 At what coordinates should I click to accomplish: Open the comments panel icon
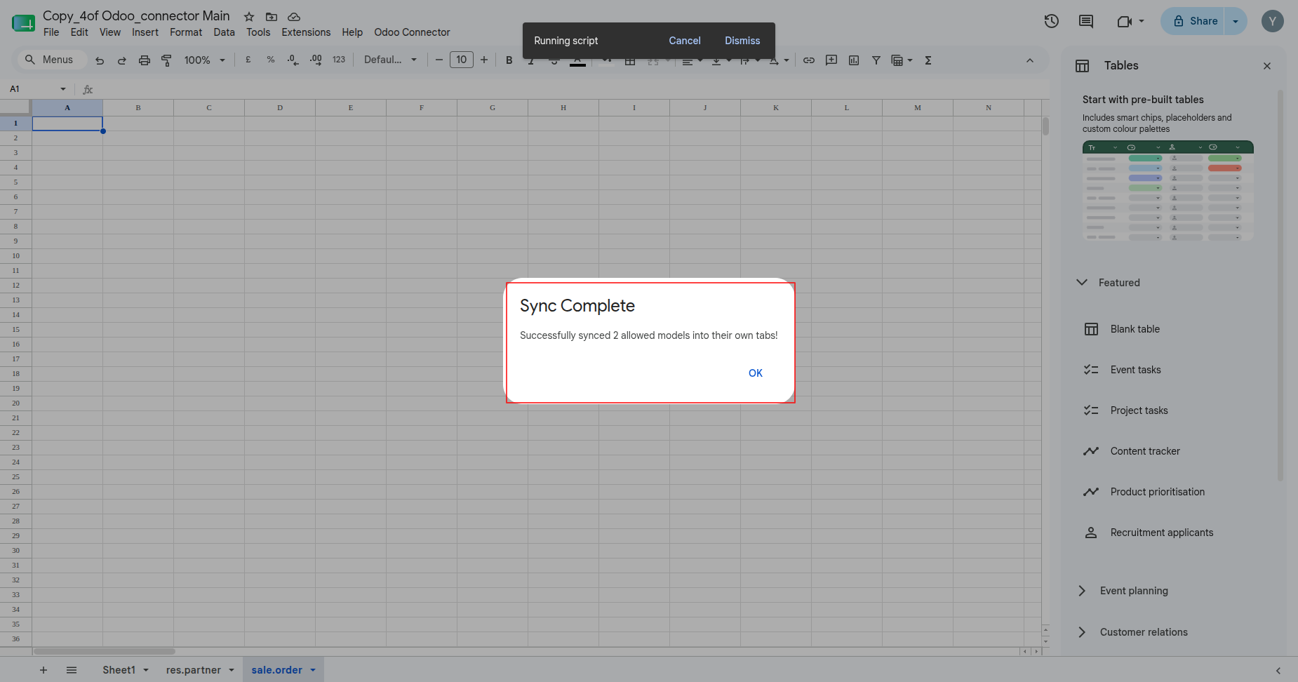1086,21
